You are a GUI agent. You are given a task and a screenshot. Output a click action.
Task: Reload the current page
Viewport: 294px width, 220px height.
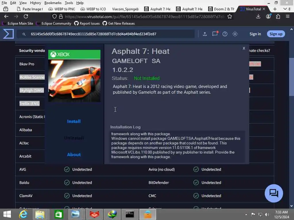[x=26, y=16]
